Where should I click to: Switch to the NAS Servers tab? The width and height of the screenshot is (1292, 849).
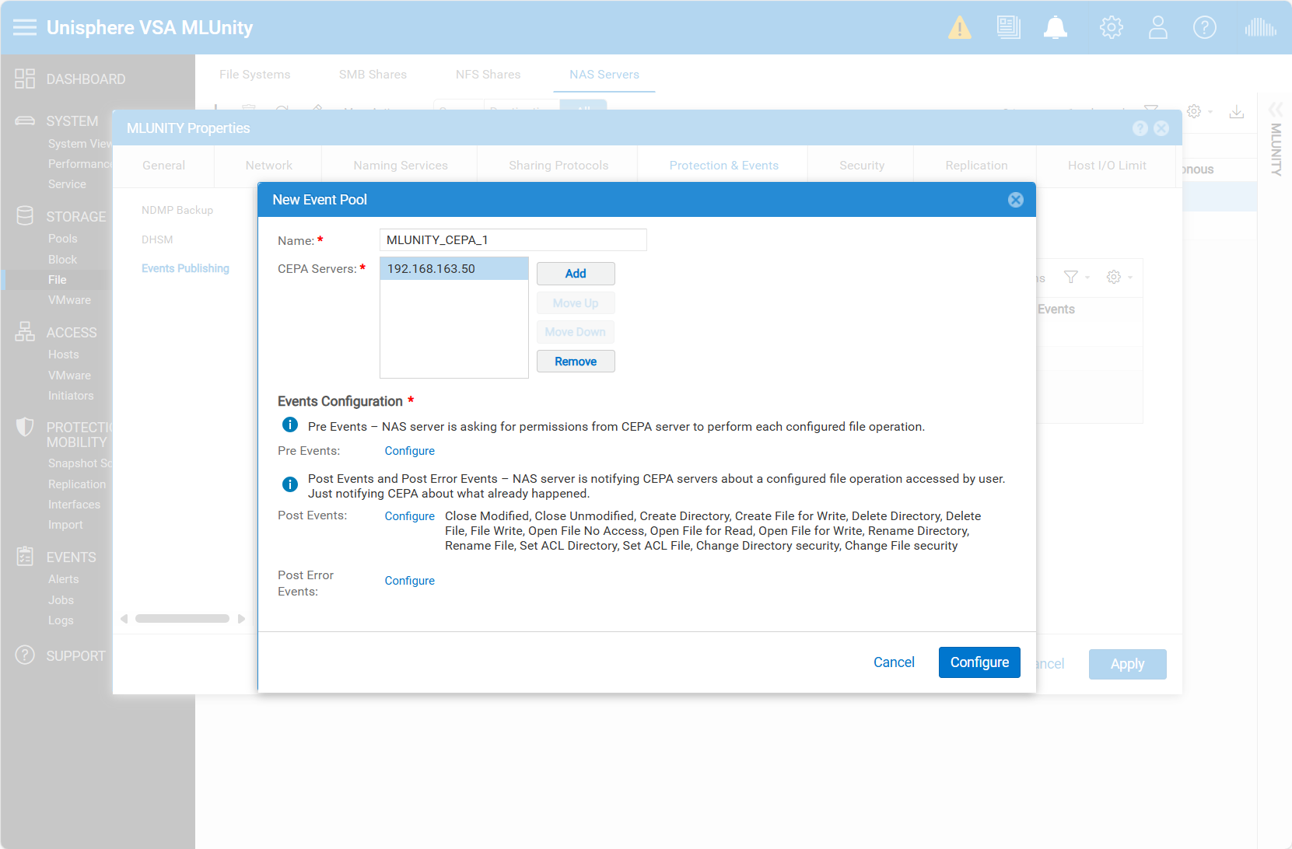pos(604,75)
